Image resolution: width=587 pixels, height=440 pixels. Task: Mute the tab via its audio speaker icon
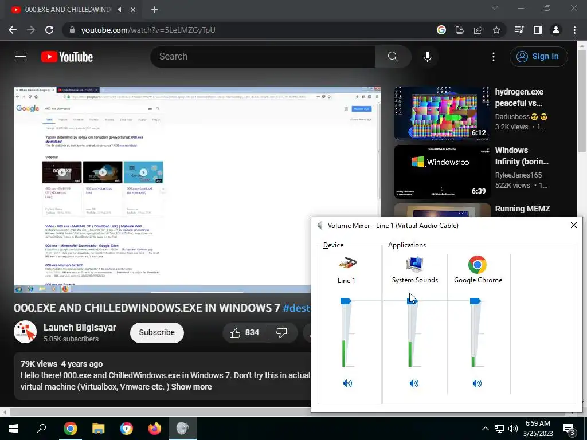pos(120,10)
